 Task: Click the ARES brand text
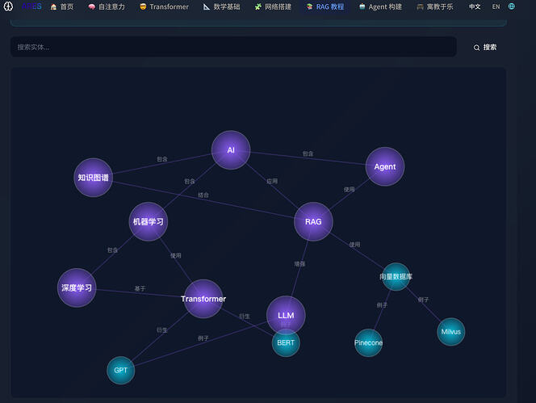[31, 6]
